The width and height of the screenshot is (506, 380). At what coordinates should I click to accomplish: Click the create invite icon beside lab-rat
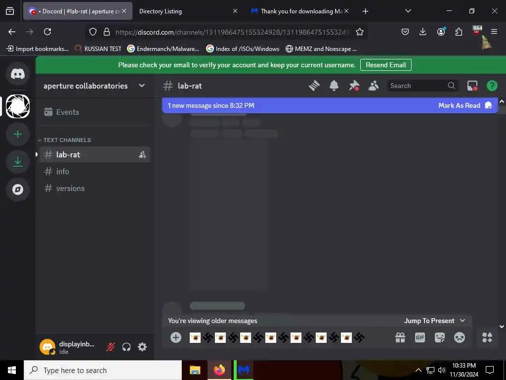tap(142, 155)
